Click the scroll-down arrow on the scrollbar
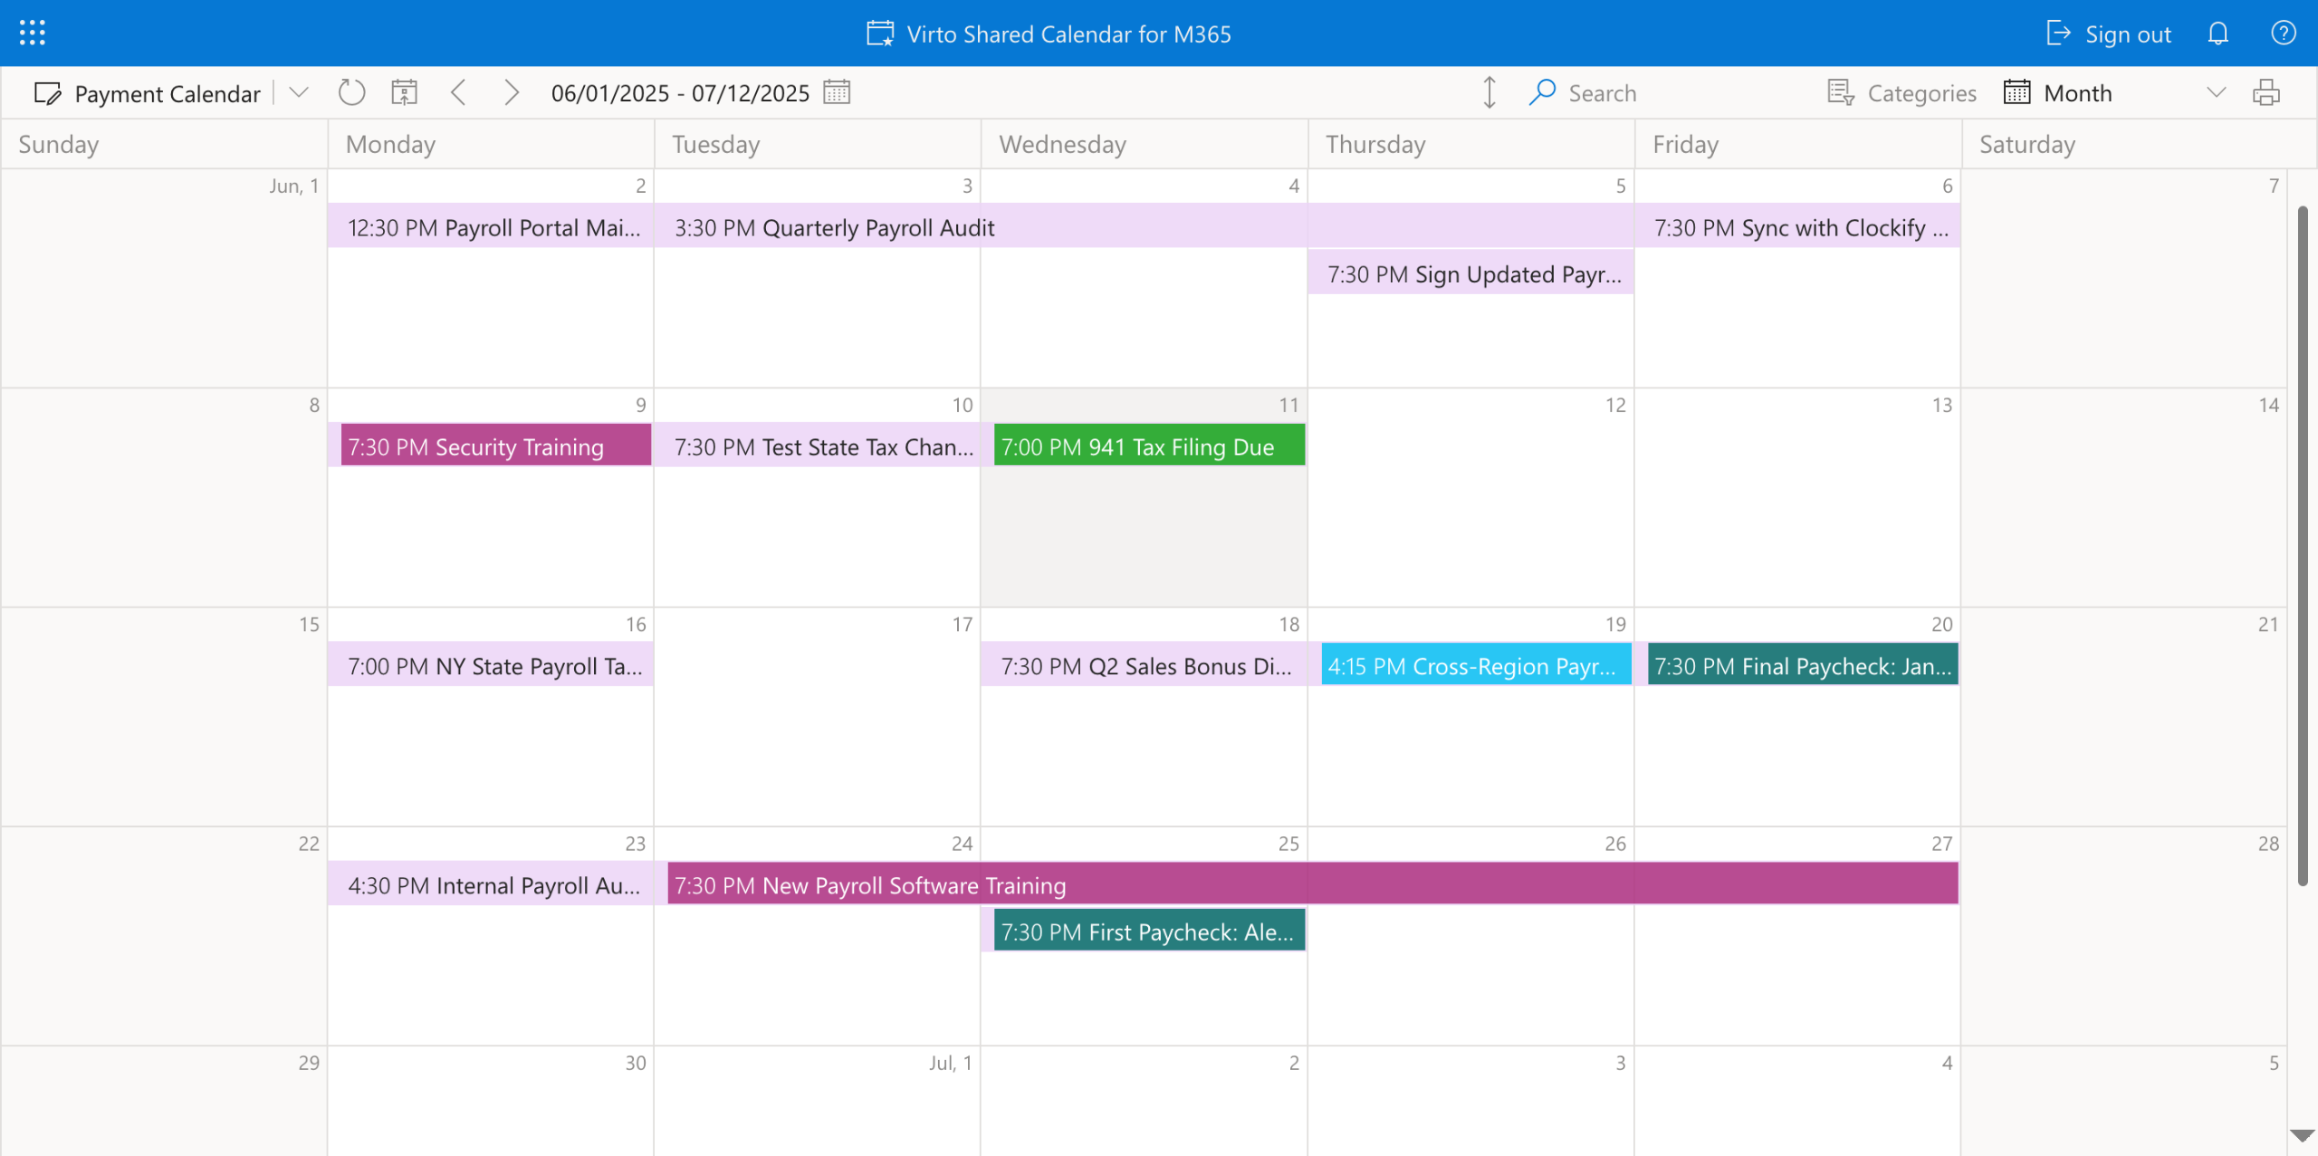 [x=2302, y=1135]
